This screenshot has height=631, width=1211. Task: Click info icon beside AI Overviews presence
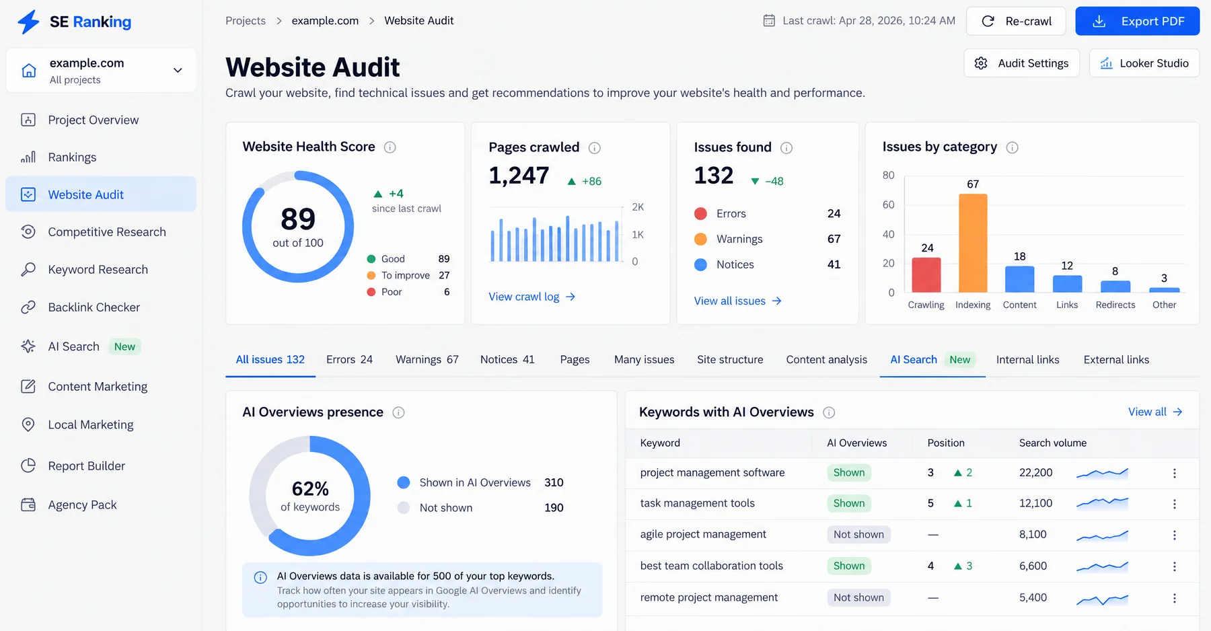pos(398,412)
